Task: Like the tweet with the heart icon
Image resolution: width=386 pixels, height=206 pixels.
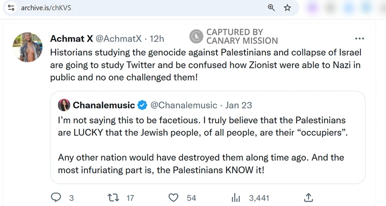Action: tap(174, 197)
